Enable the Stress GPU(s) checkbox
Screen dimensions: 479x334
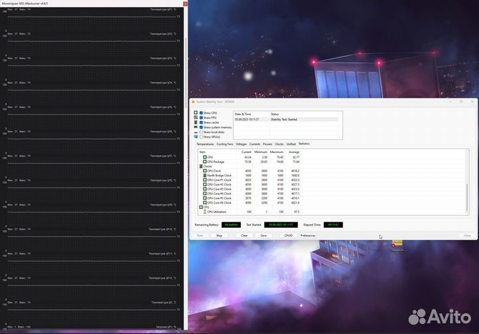(201, 137)
